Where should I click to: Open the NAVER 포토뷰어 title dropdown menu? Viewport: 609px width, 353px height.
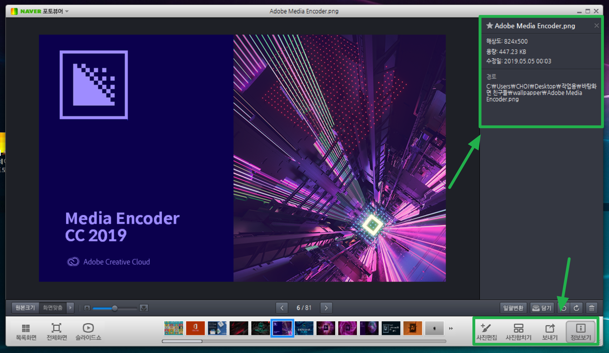point(67,11)
